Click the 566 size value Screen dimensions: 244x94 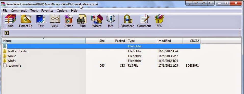tap(102, 66)
